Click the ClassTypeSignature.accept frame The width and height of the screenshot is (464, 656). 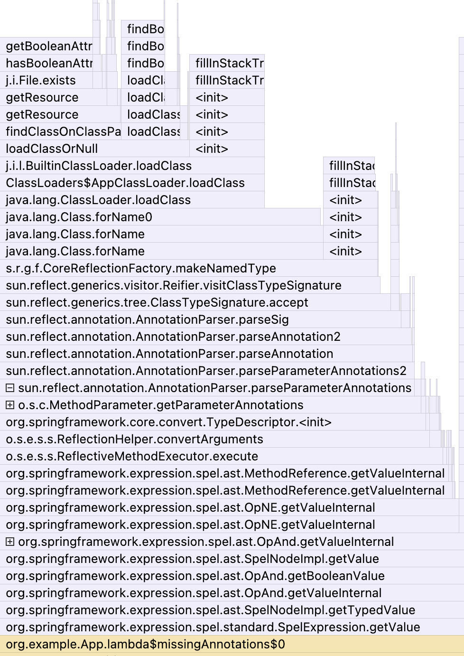tap(195, 302)
